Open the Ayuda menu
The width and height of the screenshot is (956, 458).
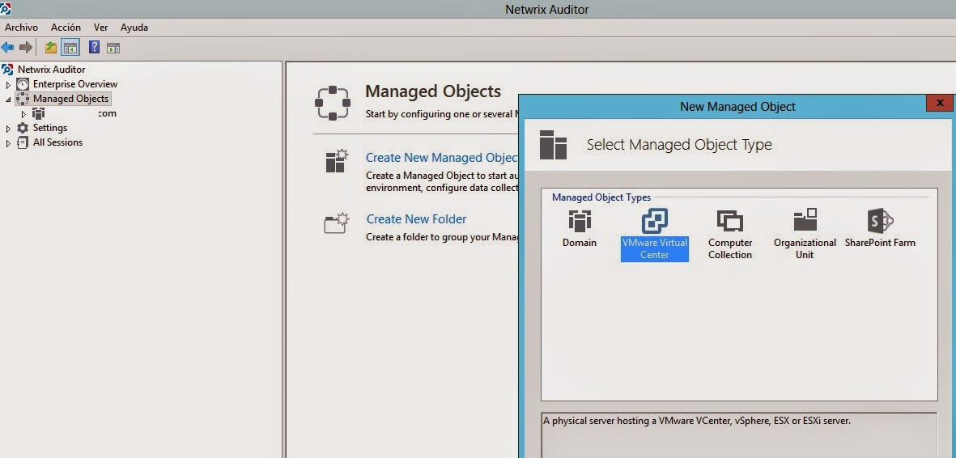(x=134, y=28)
